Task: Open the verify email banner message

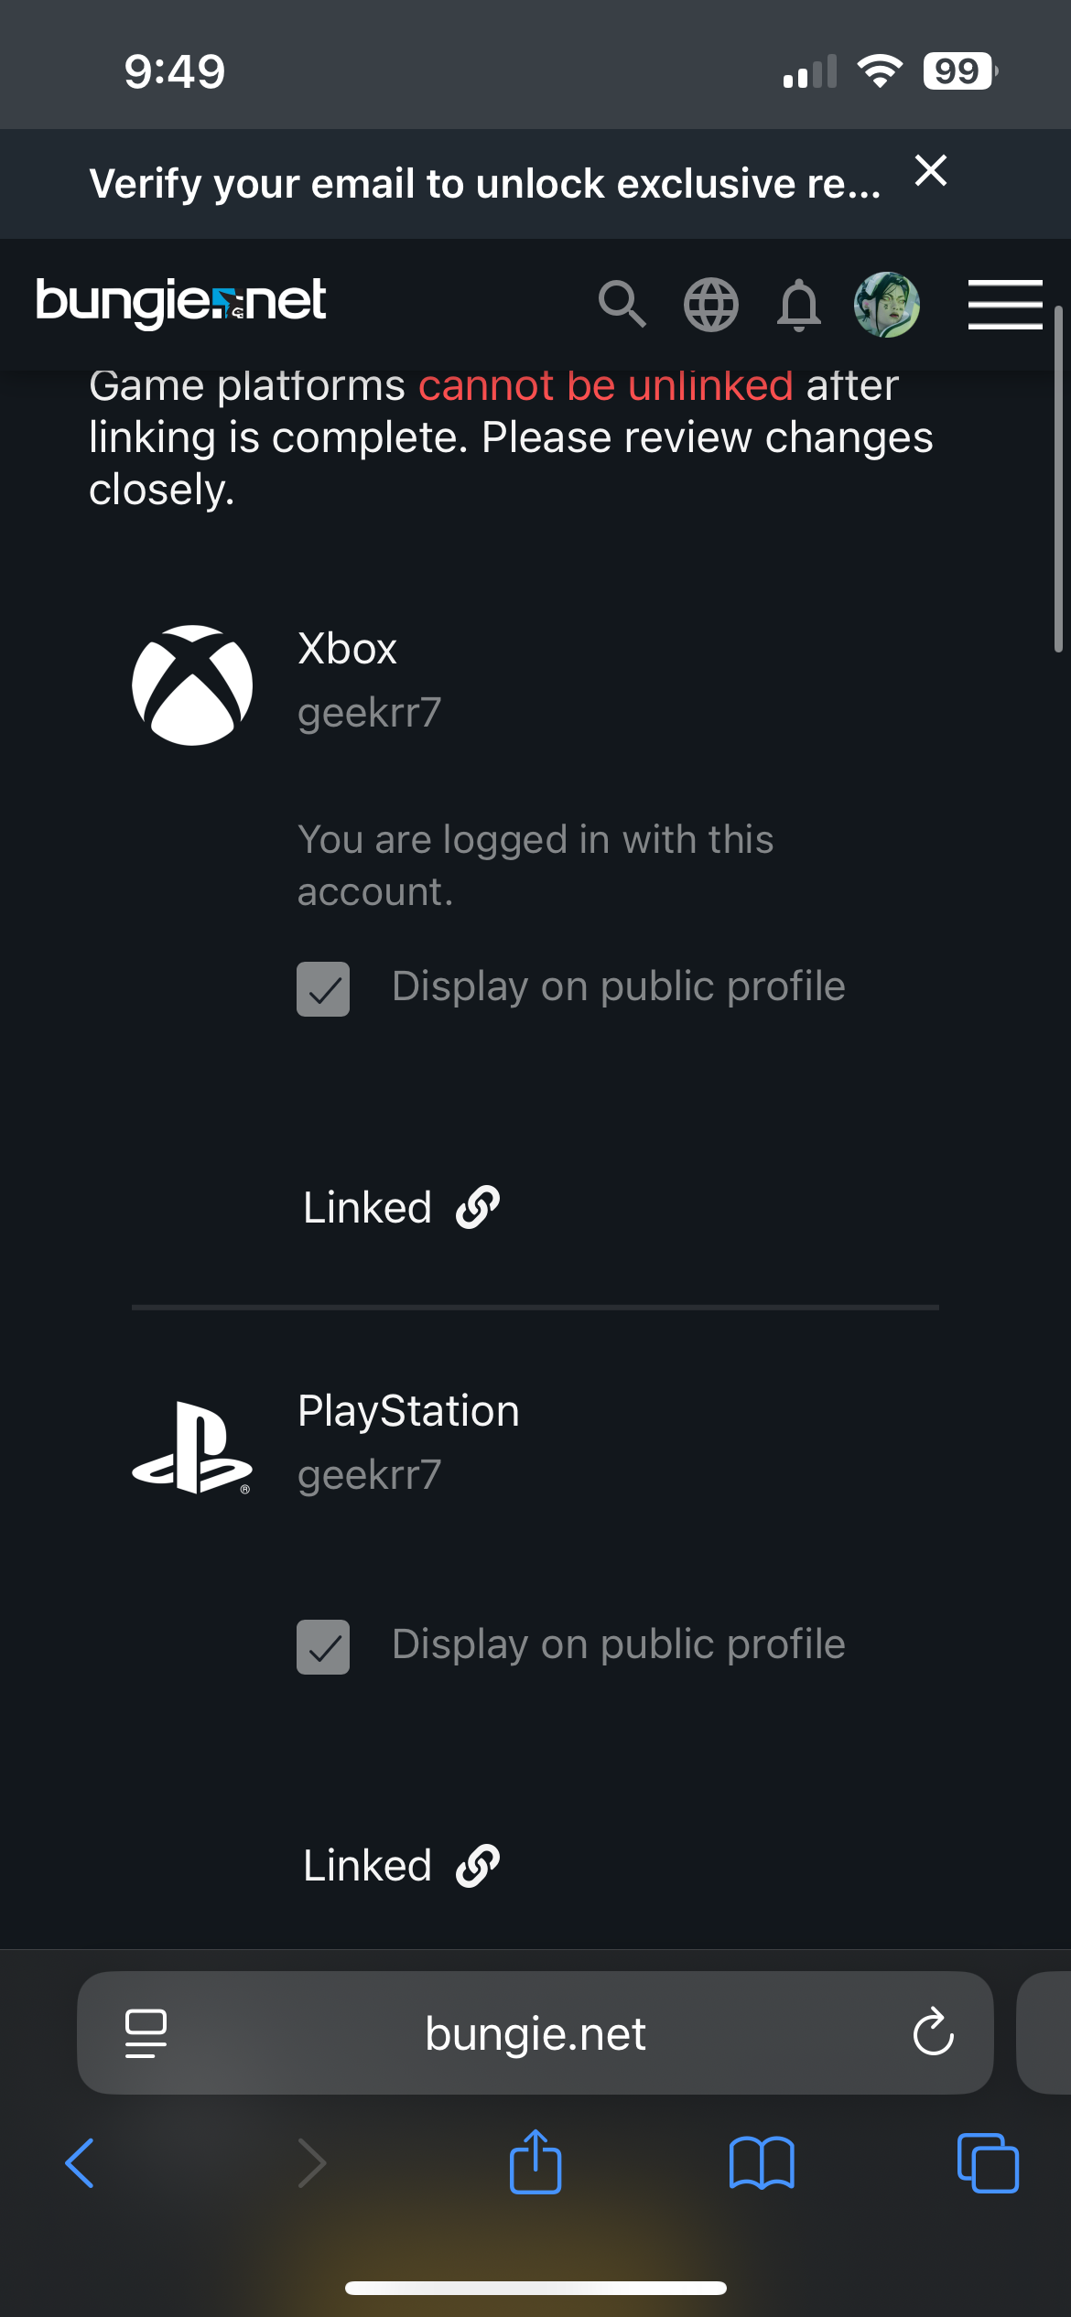Action: 485,184
